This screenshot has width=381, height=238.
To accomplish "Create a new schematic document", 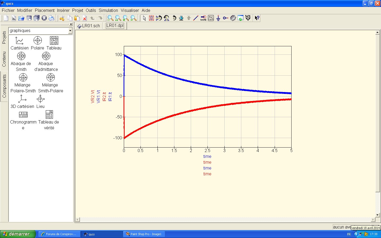I will 6,18.
